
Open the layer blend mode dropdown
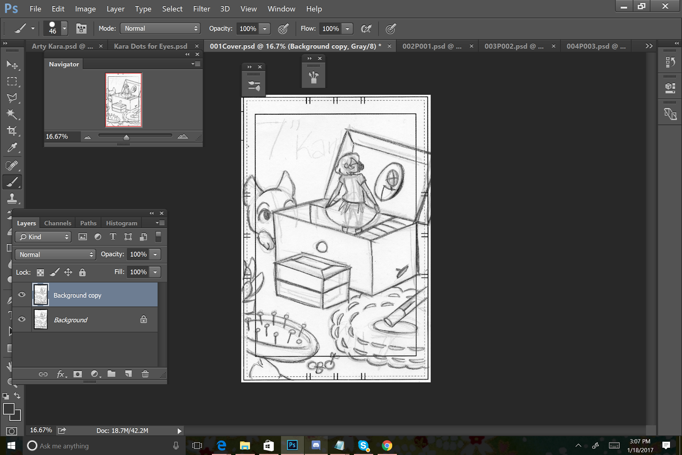pyautogui.click(x=55, y=255)
